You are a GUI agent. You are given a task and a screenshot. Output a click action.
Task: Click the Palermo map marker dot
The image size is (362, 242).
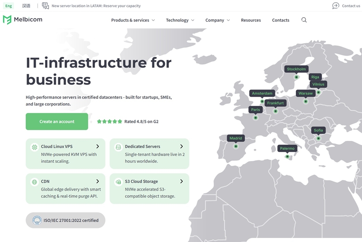coord(287,157)
